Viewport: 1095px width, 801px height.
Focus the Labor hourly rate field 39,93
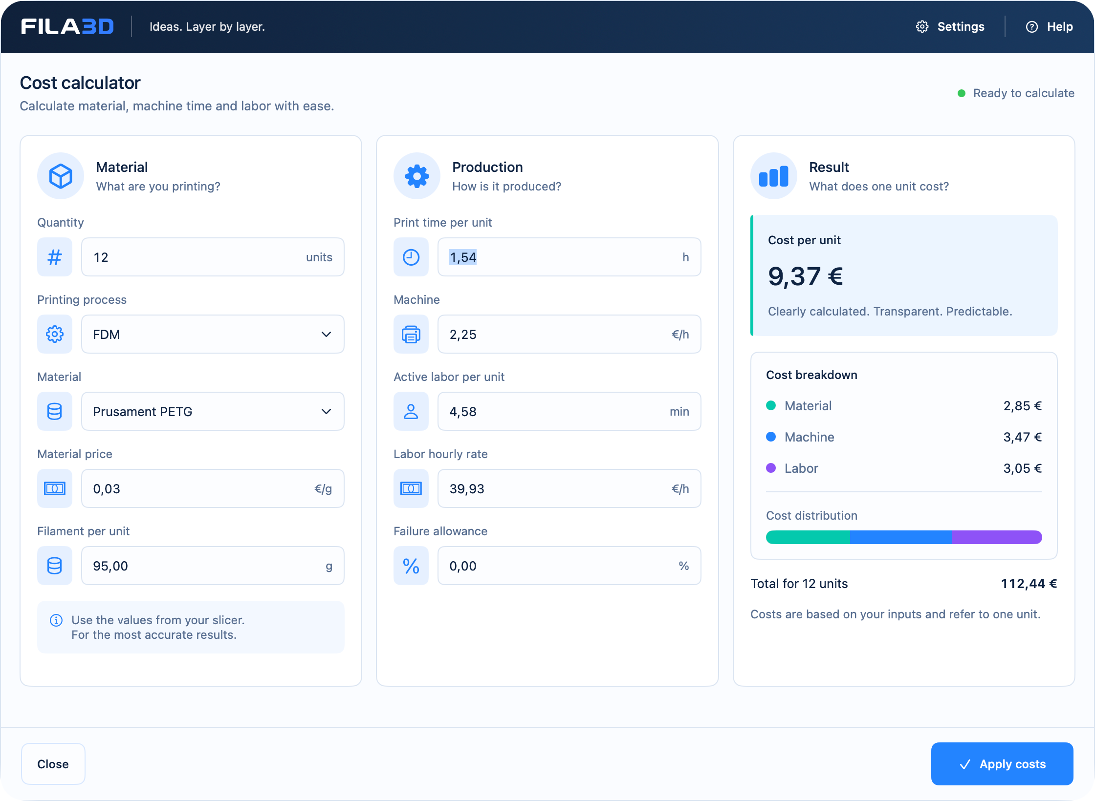569,488
